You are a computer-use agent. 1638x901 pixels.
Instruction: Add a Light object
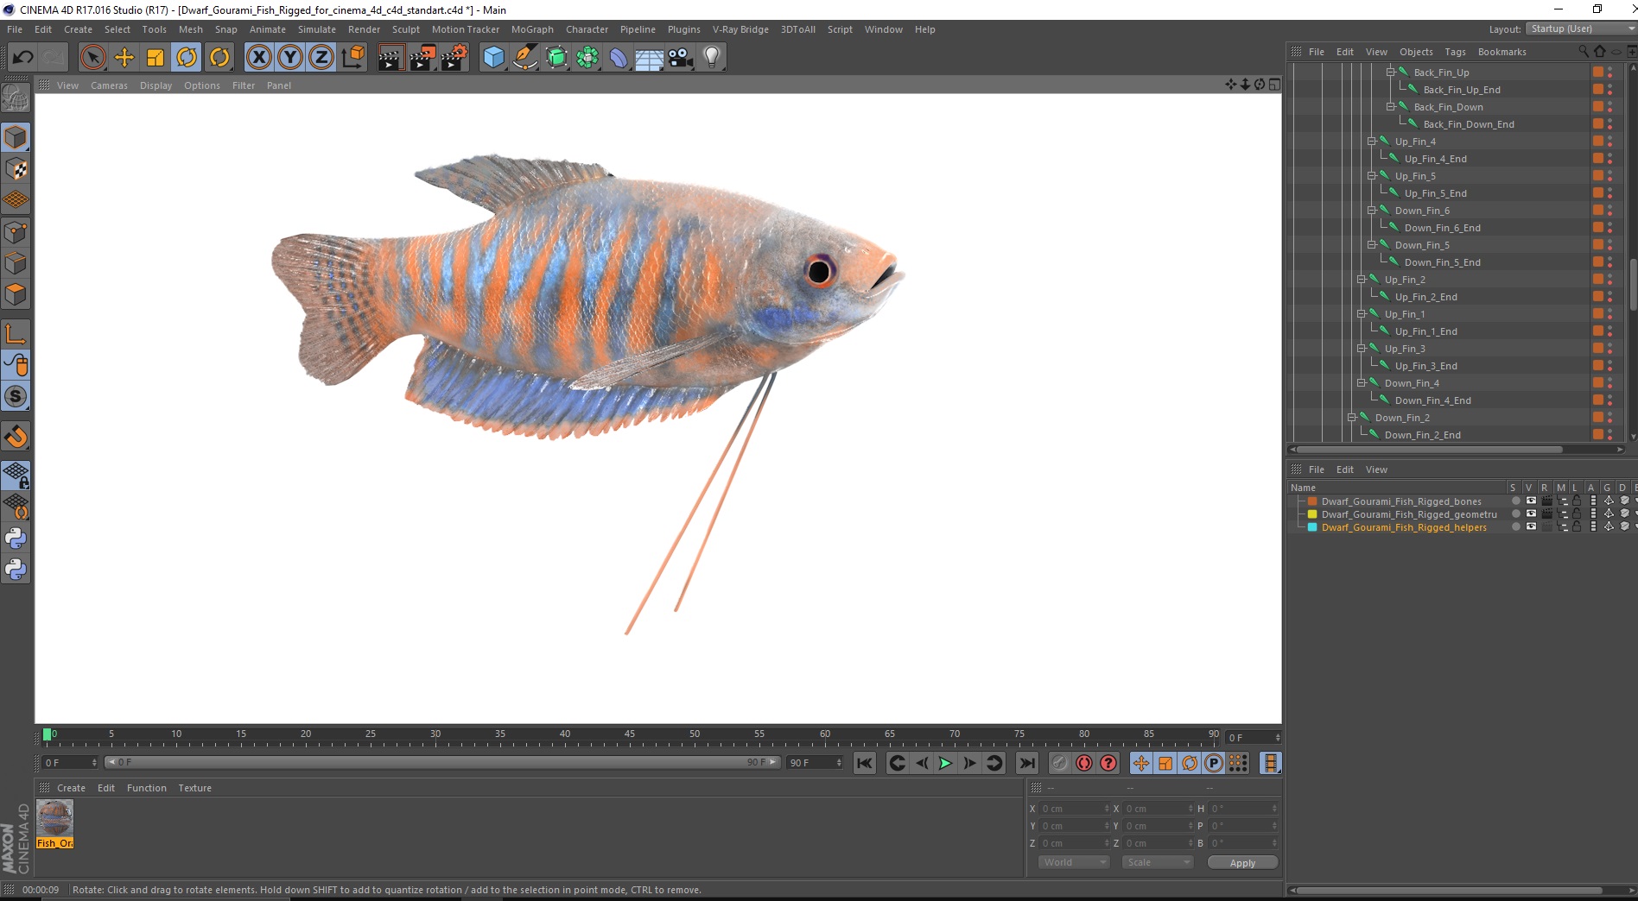pyautogui.click(x=712, y=58)
